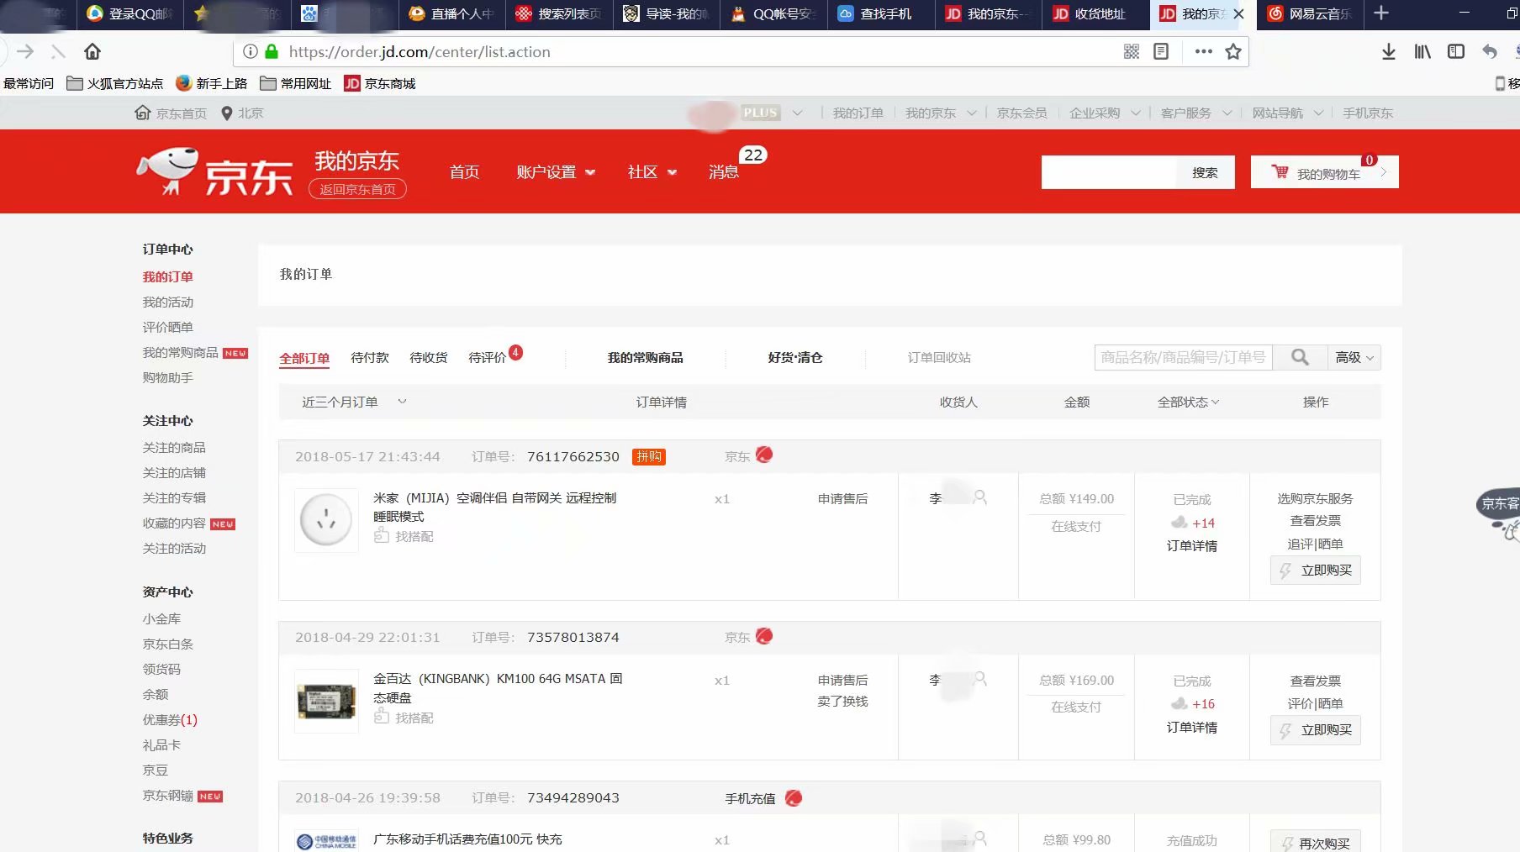The height and width of the screenshot is (852, 1520).
Task: Click the 手机充值 order contact icon
Action: click(x=794, y=797)
